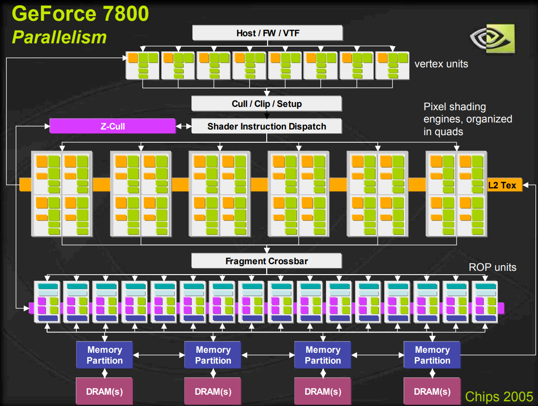538x406 pixels.
Task: Click the 'vertex units' label
Action: click(x=441, y=64)
